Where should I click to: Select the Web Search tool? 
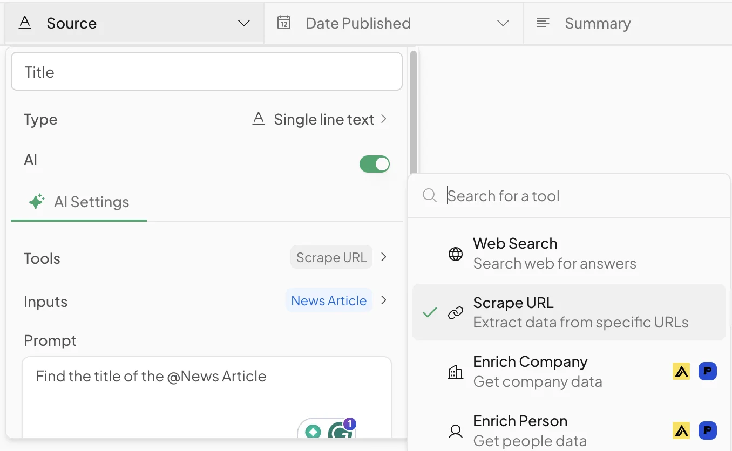point(569,254)
